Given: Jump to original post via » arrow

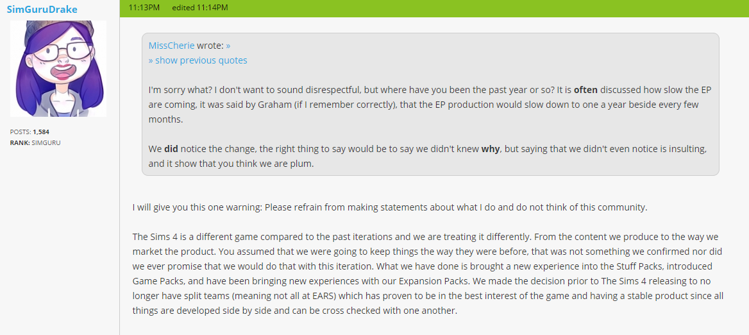Looking at the screenshot, I should click(228, 46).
